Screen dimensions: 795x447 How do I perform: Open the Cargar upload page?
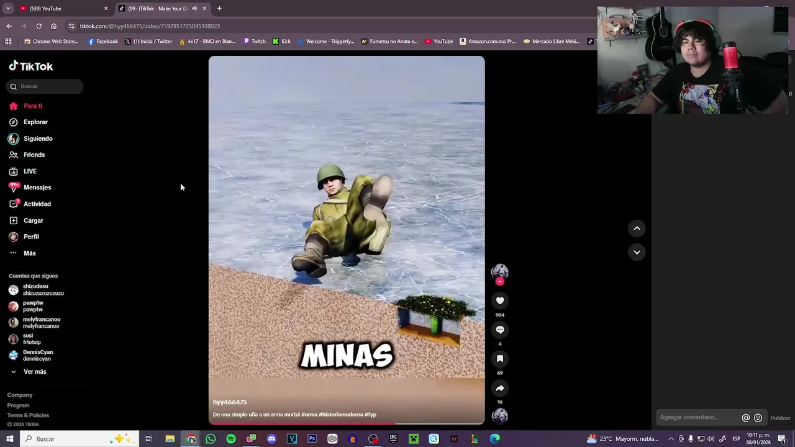tap(26, 220)
